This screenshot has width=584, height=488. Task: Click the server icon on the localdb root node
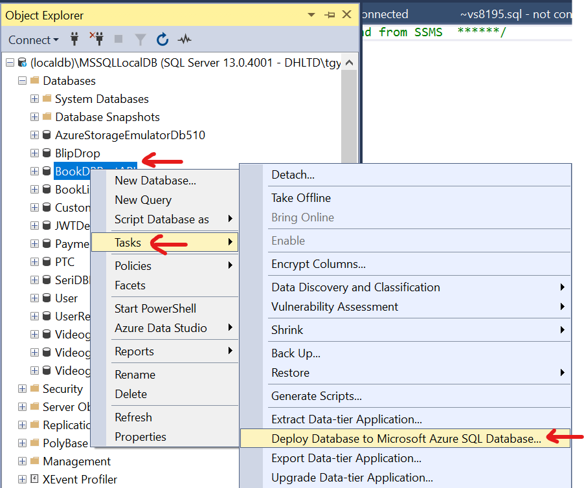click(21, 62)
